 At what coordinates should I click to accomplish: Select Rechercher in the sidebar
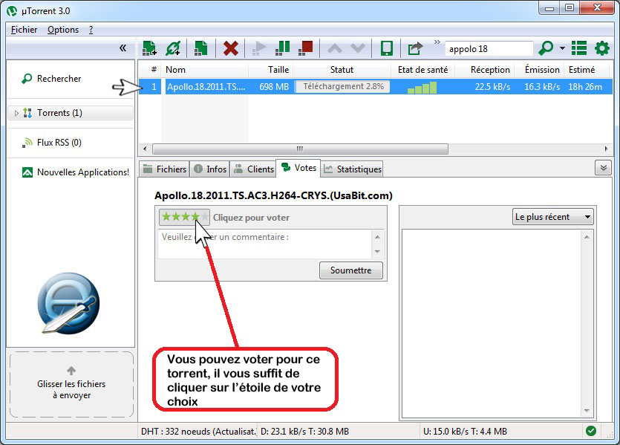click(x=59, y=79)
